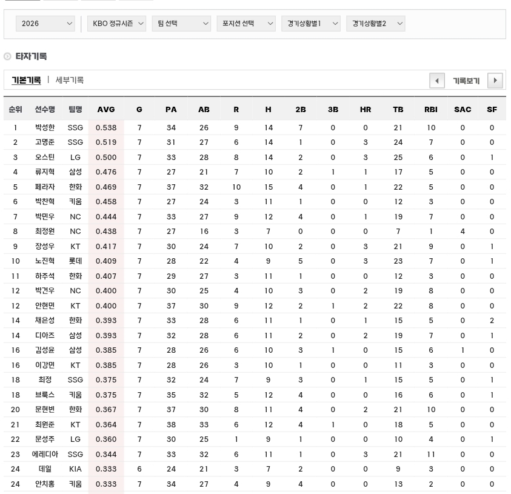Click the 기록보기 label

tap(466, 81)
